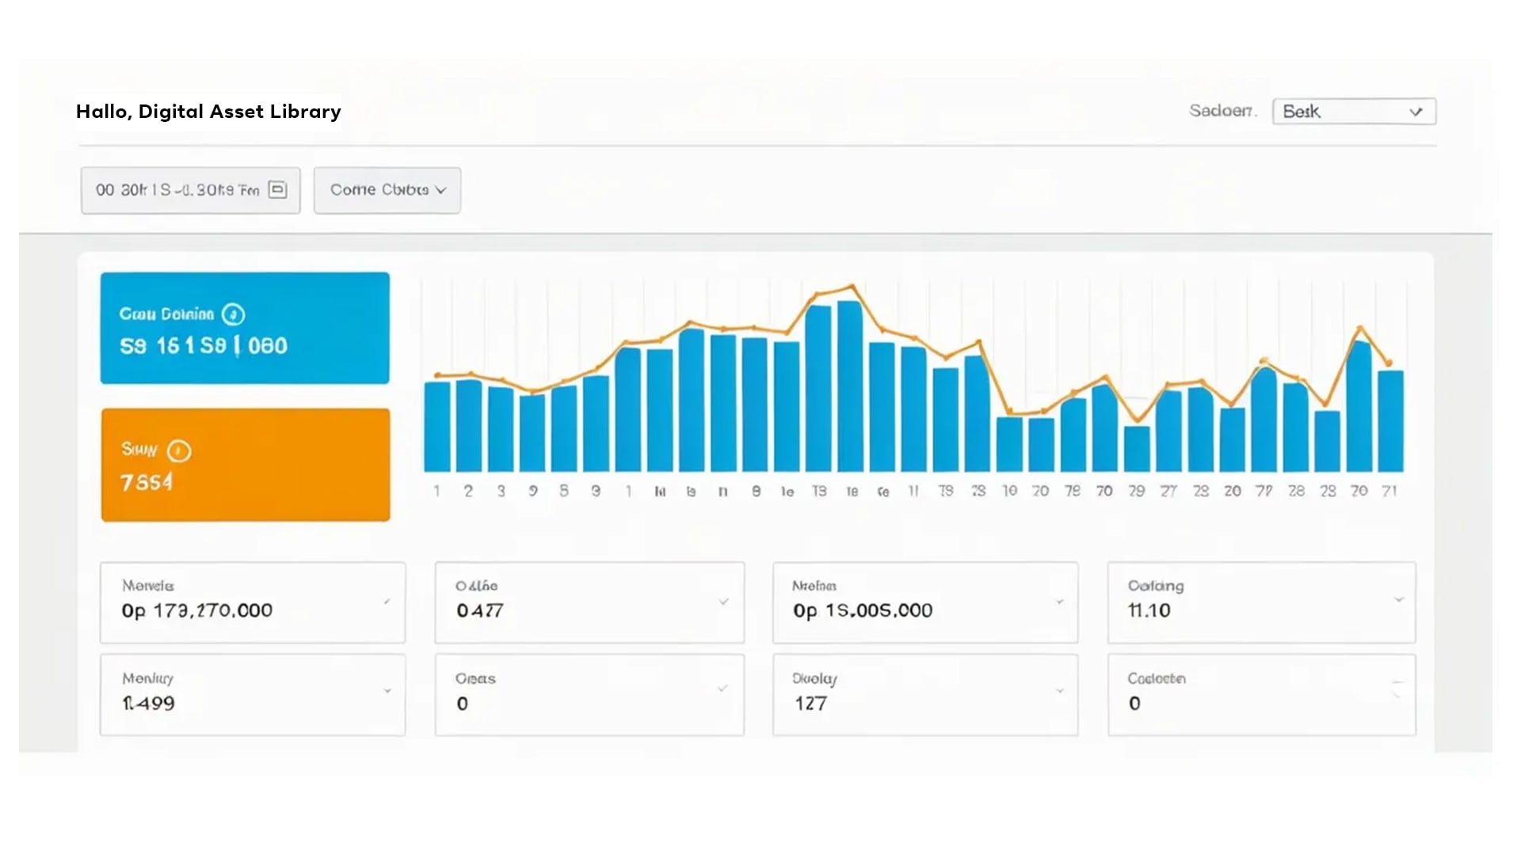Click inside the date range field
Screen dimensions: 1521x855
(x=190, y=190)
